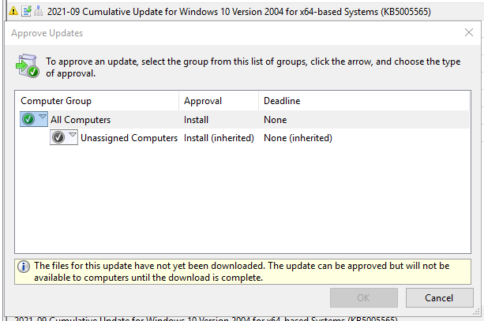Click the blue information icon in notice
This screenshot has width=484, height=321.
[x=24, y=267]
